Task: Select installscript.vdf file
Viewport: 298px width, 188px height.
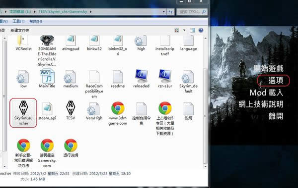Action: click(x=165, y=46)
